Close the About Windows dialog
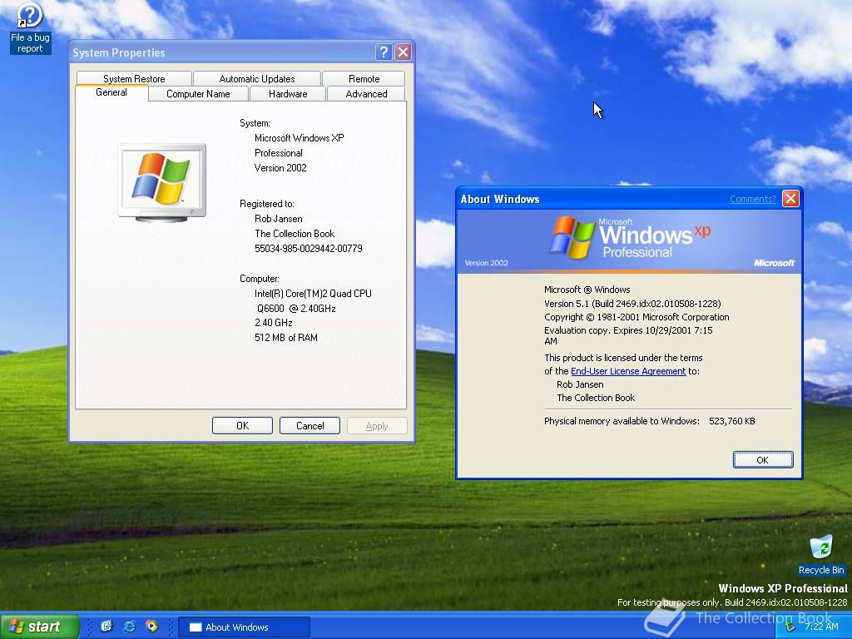The height and width of the screenshot is (639, 852). point(790,199)
